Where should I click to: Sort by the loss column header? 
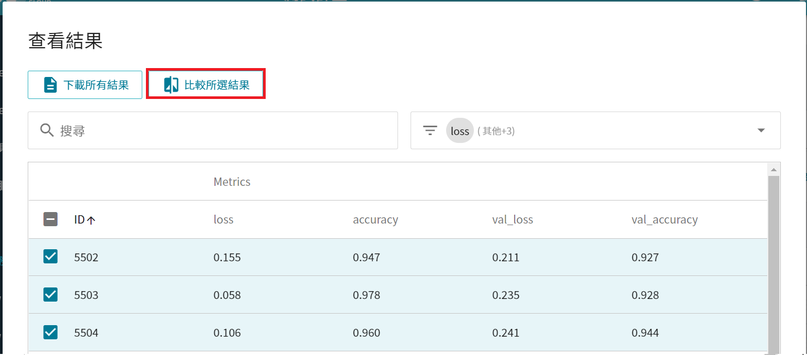point(223,220)
